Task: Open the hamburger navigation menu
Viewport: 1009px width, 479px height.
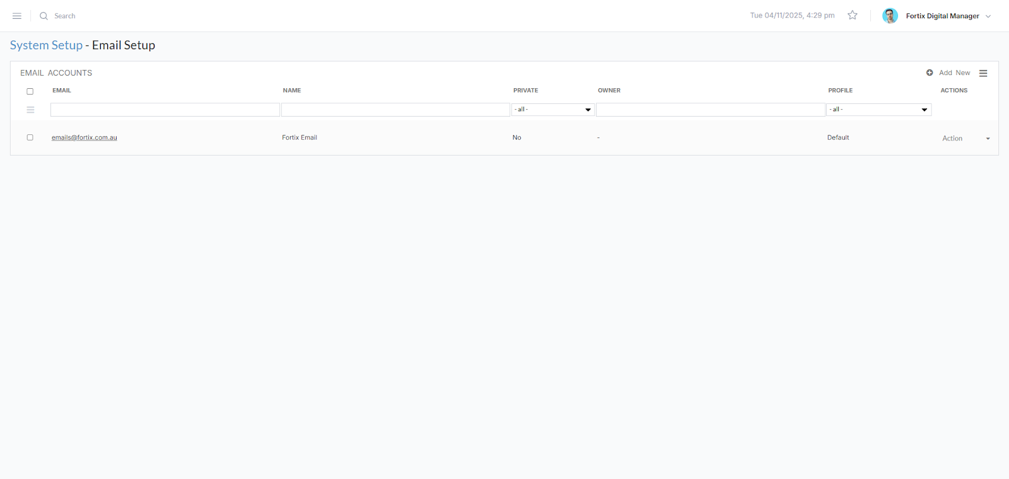Action: click(17, 16)
